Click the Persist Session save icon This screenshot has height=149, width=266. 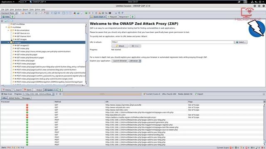(x=26, y=13)
